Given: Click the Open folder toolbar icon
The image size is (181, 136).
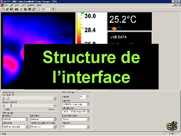Looking at the screenshot, I should click(x=7, y=9).
